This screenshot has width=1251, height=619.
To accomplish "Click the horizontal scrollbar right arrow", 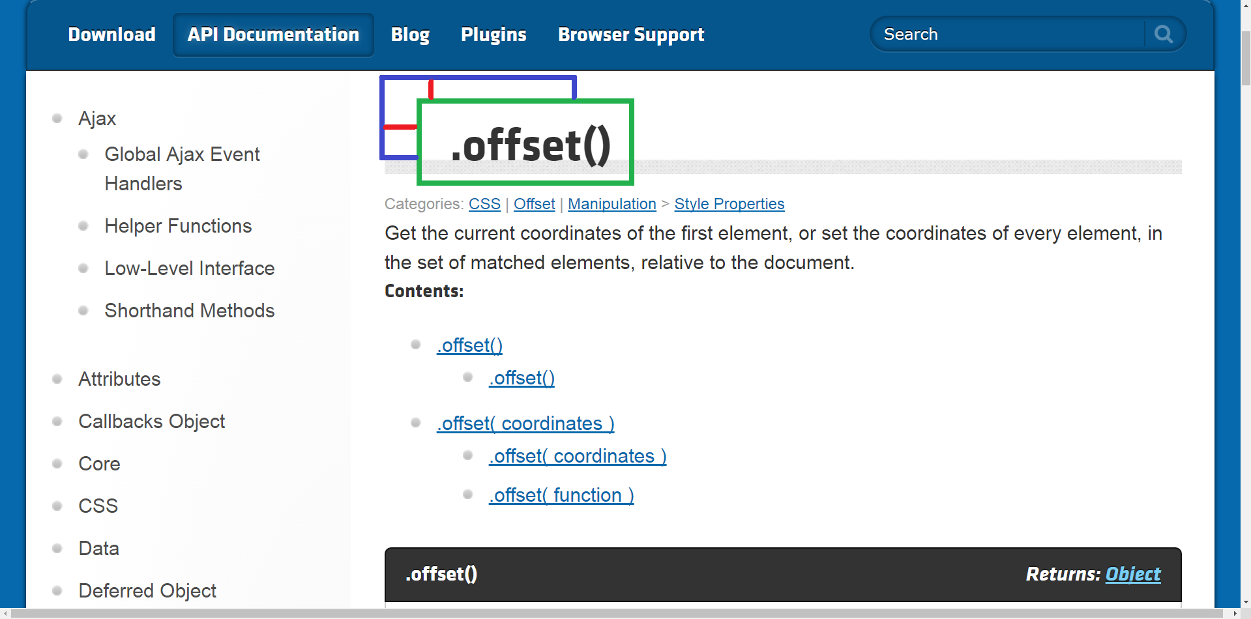I will [1235, 613].
